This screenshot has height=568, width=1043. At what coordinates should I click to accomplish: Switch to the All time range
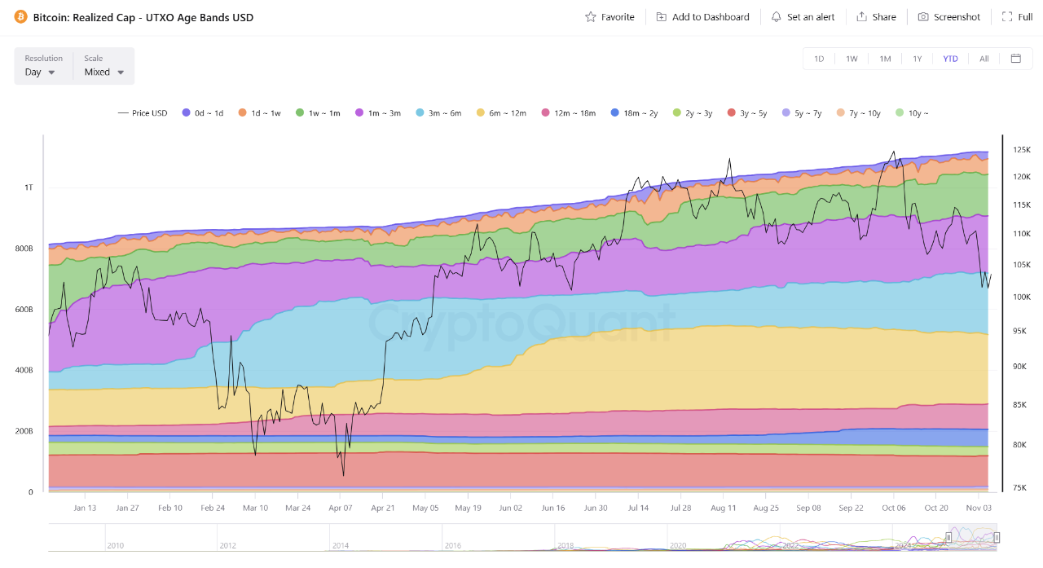(984, 59)
